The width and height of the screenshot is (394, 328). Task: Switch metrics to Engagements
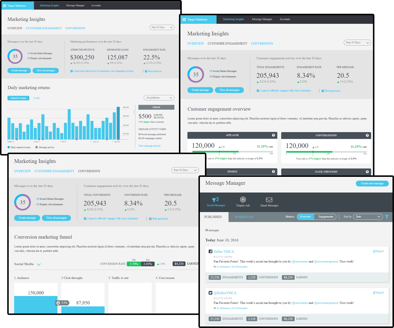326,217
